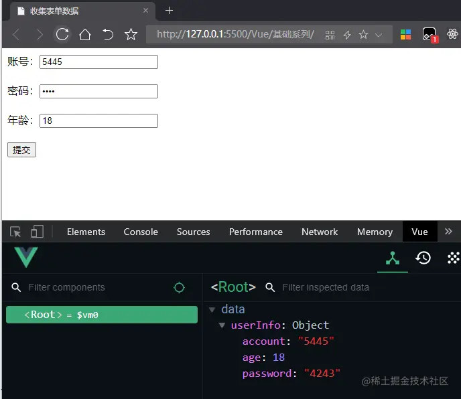The width and height of the screenshot is (461, 399).
Task: Show more devtools tabs via double chevron
Action: [x=448, y=232]
